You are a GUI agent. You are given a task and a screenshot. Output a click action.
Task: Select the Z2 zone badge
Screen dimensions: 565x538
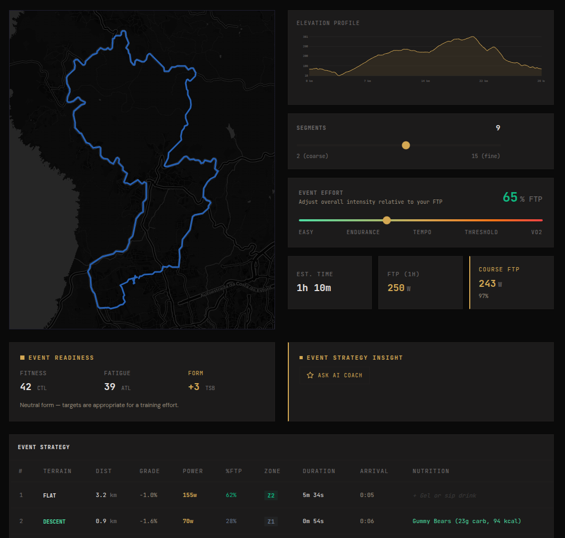271,495
